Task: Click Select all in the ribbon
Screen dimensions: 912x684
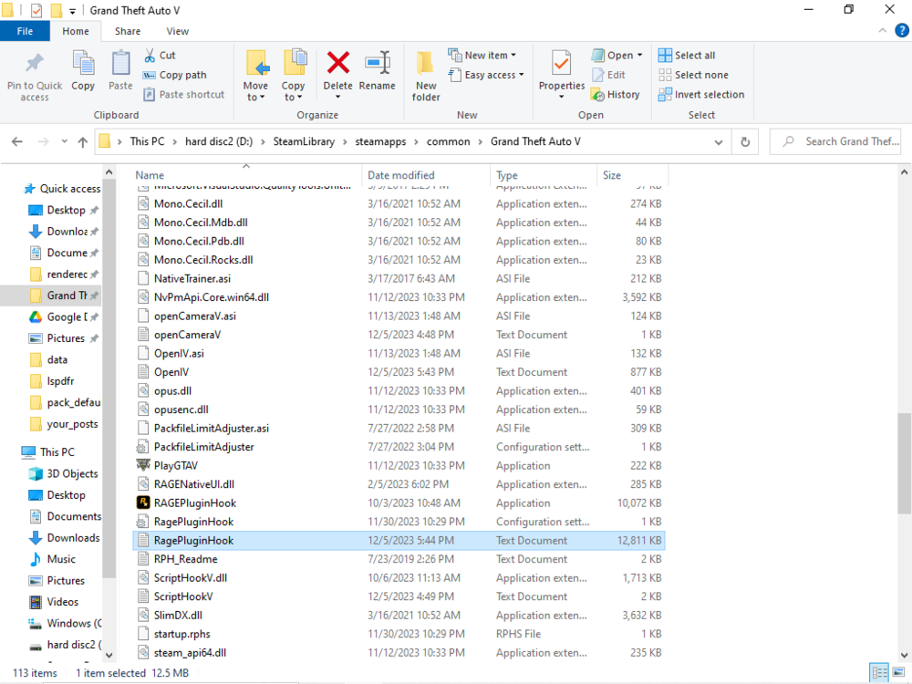Action: tap(689, 55)
